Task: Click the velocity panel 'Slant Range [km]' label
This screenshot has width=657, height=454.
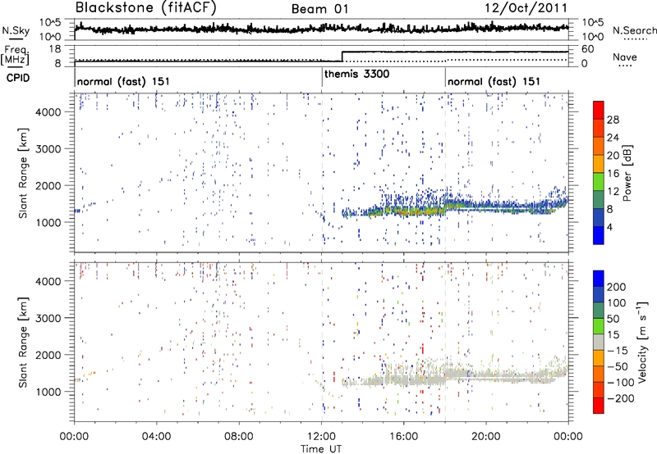Action: (x=24, y=342)
